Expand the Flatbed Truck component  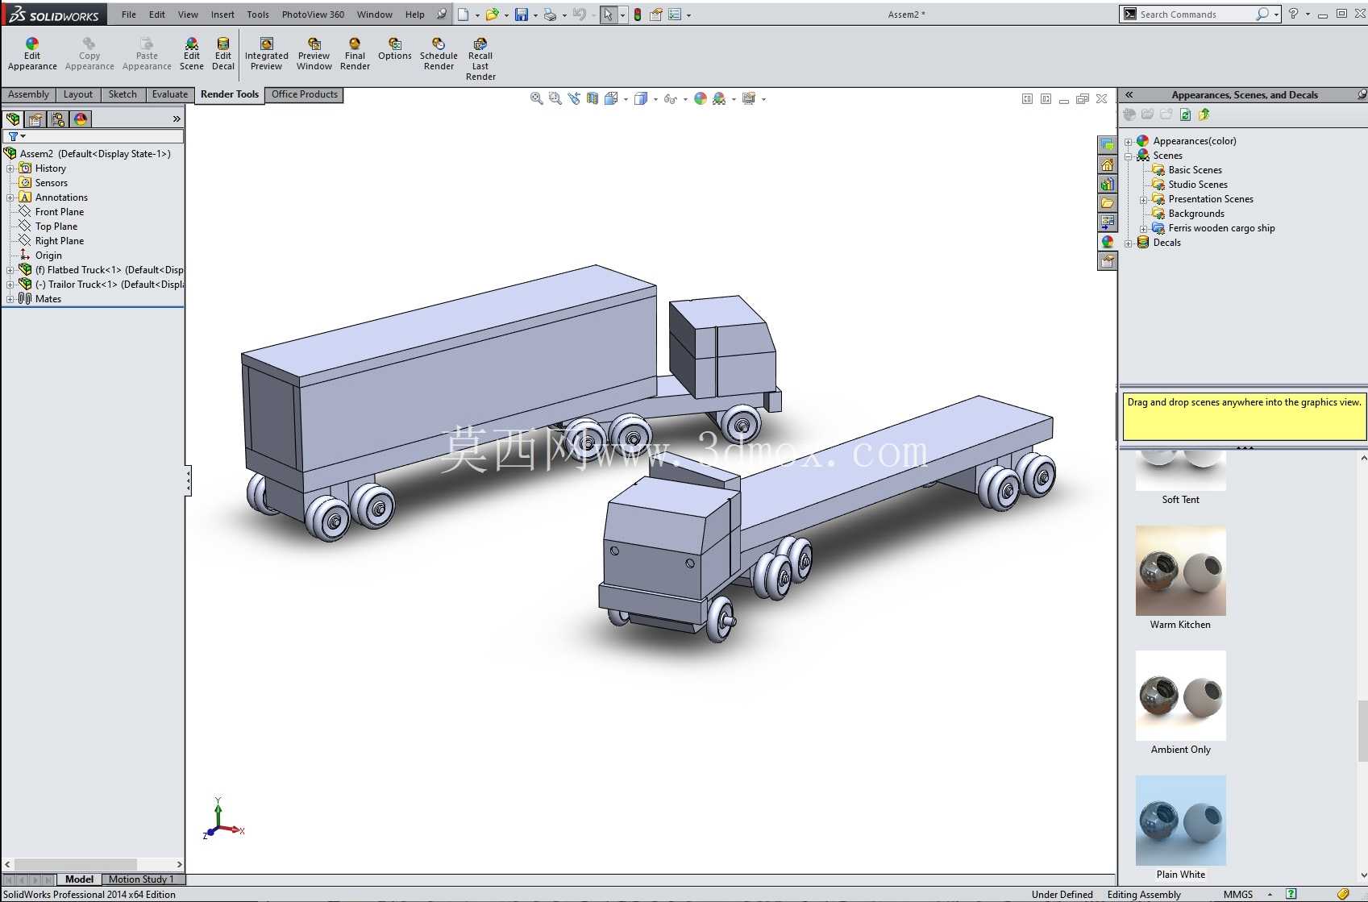click(x=10, y=270)
